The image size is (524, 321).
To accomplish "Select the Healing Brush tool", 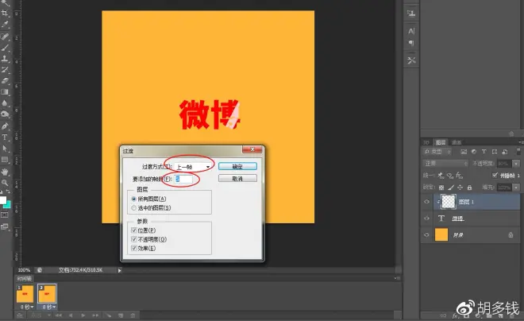I will [x=5, y=36].
